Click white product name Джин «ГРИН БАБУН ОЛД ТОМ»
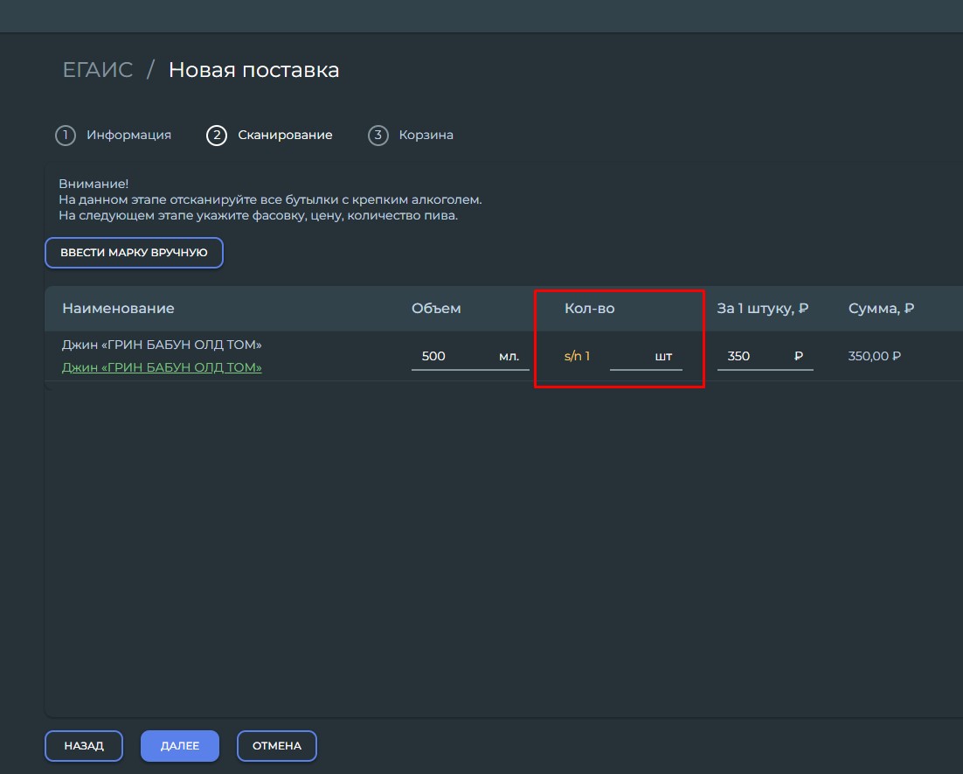This screenshot has height=774, width=963. tap(162, 345)
